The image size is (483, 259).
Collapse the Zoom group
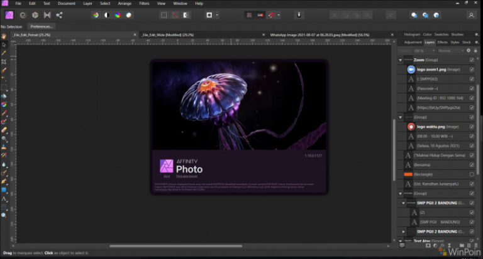[401, 60]
